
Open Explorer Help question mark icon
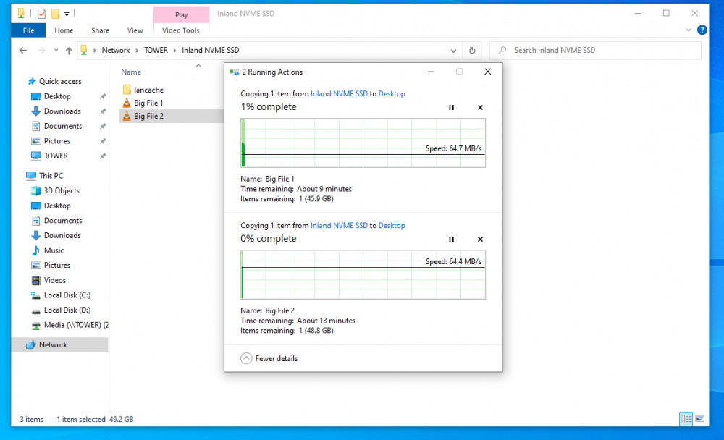[702, 30]
